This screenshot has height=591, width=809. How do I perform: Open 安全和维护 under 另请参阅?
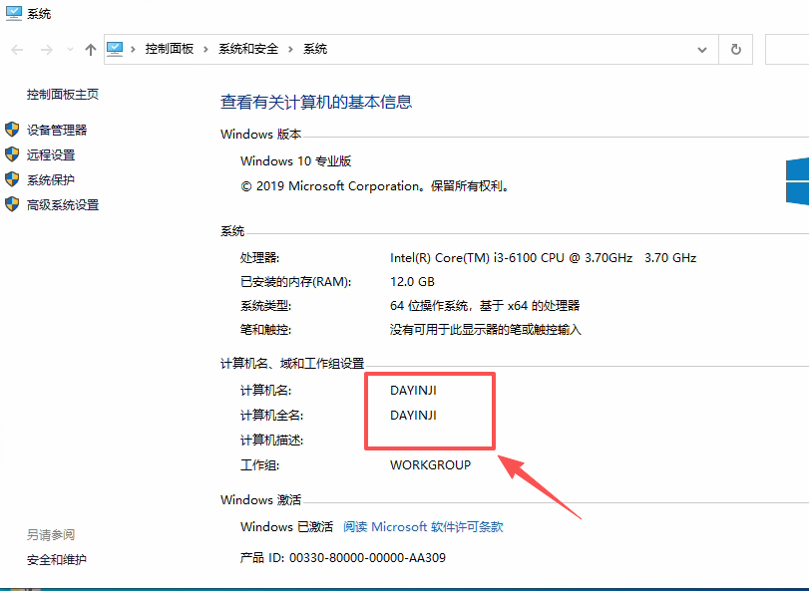(57, 559)
